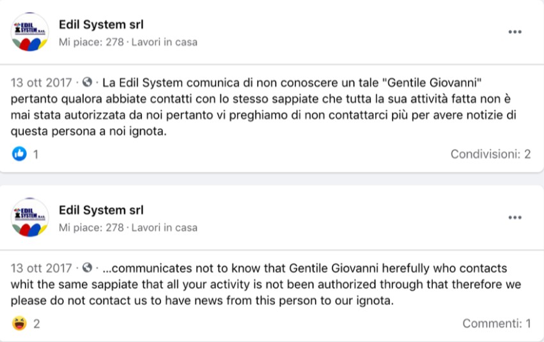Image resolution: width=544 pixels, height=342 pixels.
Task: Click the reaction count 1 on first post
Action: coord(36,155)
